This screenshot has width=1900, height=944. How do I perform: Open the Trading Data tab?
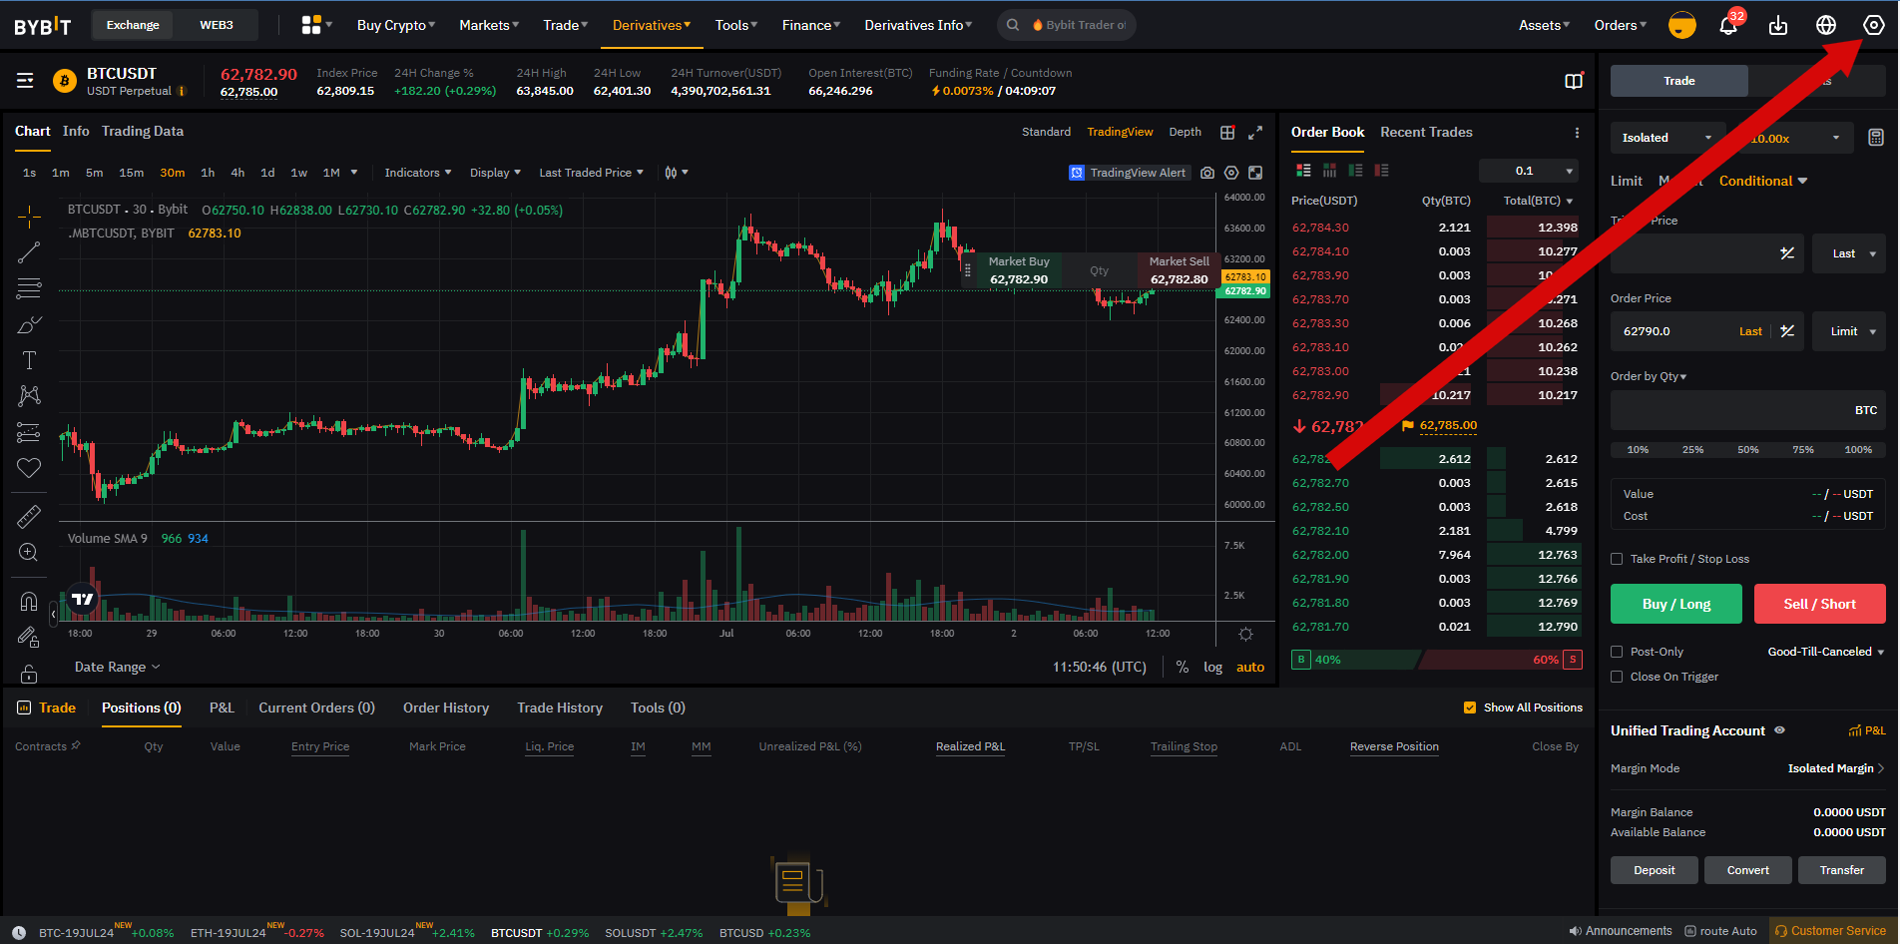[143, 131]
